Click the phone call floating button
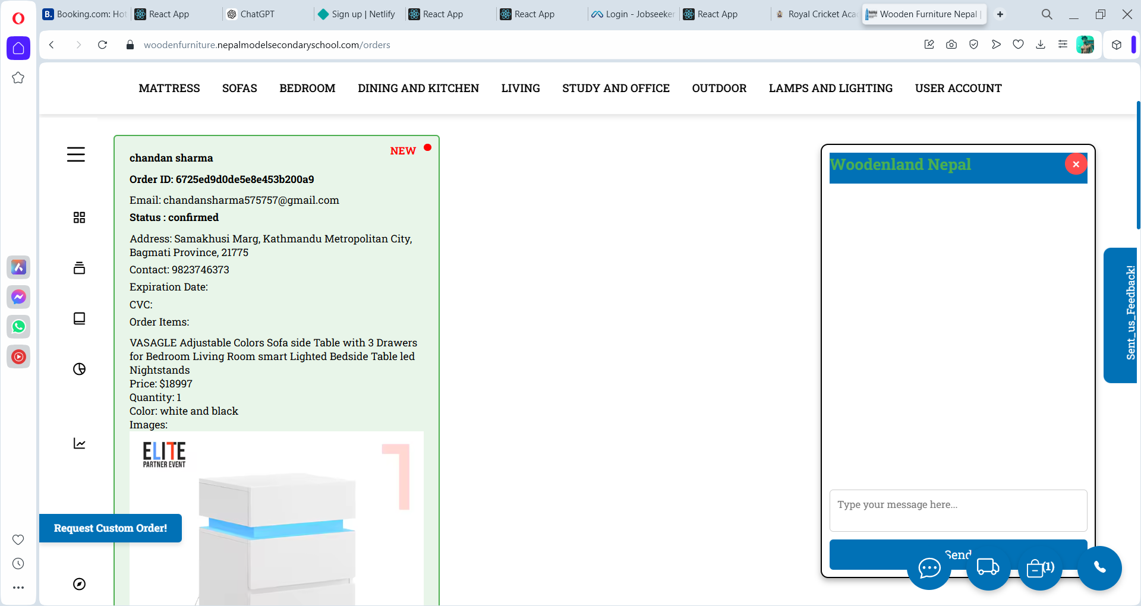 click(1099, 567)
